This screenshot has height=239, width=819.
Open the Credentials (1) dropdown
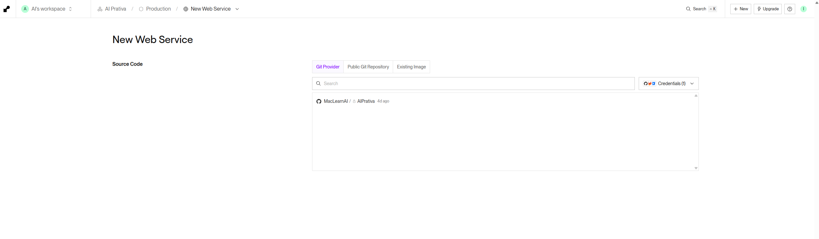click(668, 84)
